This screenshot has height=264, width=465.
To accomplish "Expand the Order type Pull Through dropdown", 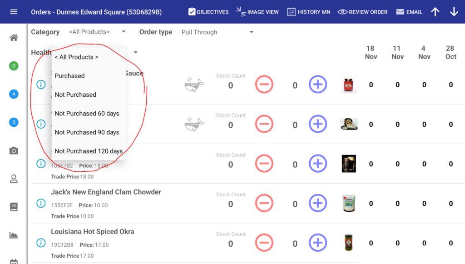I will (x=217, y=32).
